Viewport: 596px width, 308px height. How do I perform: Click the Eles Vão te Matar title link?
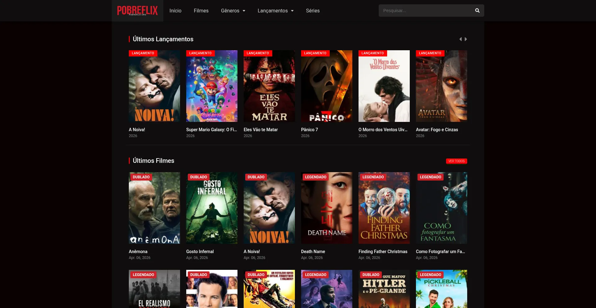[x=261, y=130]
